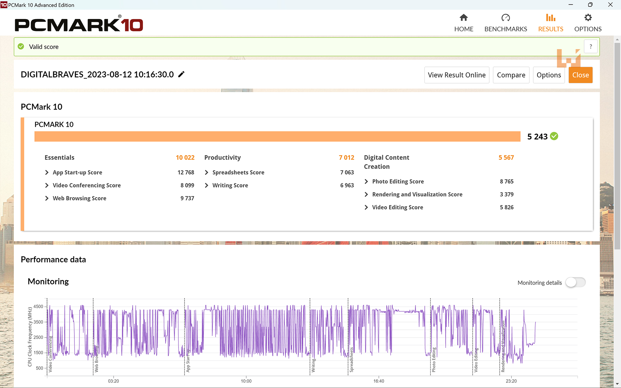
Task: Select the Results bar chart icon
Action: click(550, 18)
